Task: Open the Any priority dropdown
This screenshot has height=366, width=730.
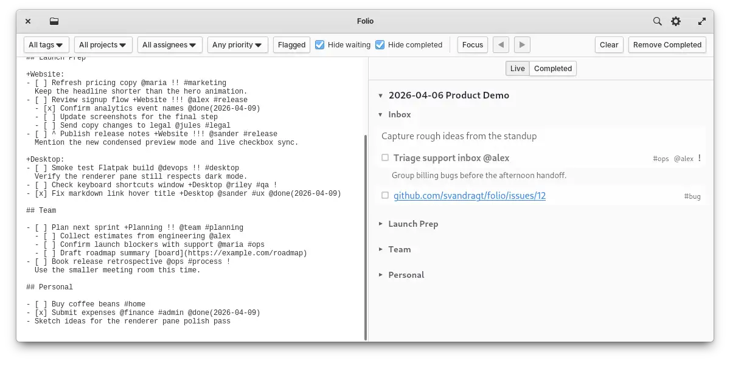Action: click(x=237, y=44)
